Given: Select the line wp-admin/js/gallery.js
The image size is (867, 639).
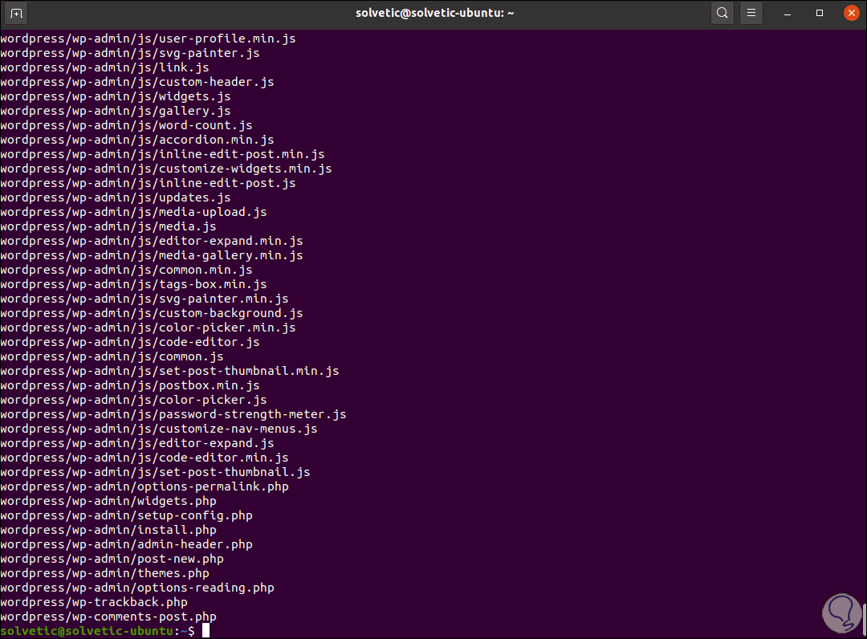Looking at the screenshot, I should (116, 111).
